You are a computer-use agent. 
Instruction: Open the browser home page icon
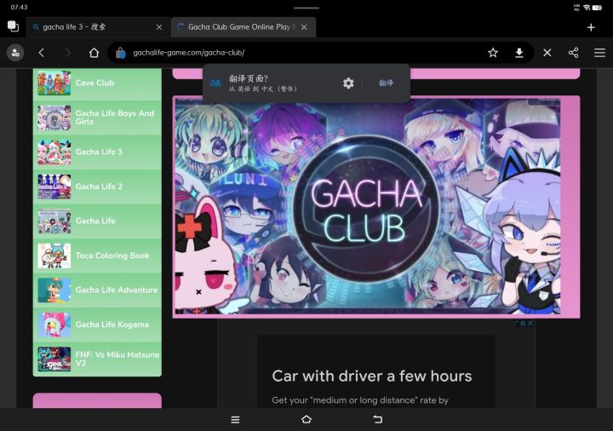coord(94,53)
